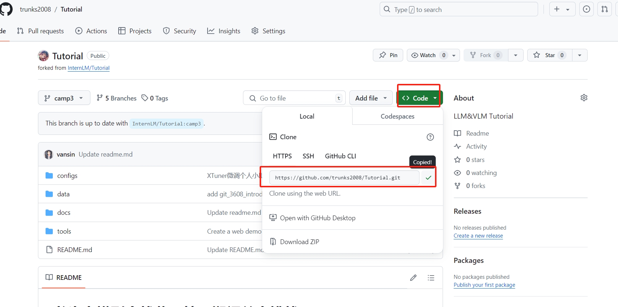The width and height of the screenshot is (618, 307).
Task: Open the Packages heading link
Action: point(469,261)
